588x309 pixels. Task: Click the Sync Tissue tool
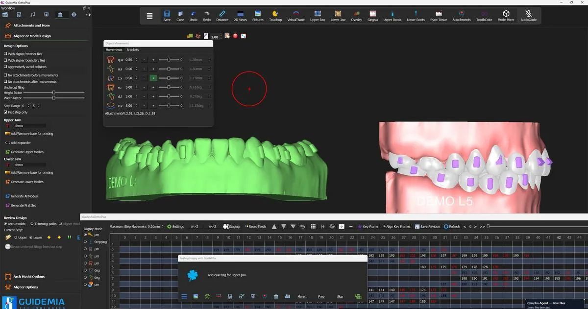(x=439, y=16)
